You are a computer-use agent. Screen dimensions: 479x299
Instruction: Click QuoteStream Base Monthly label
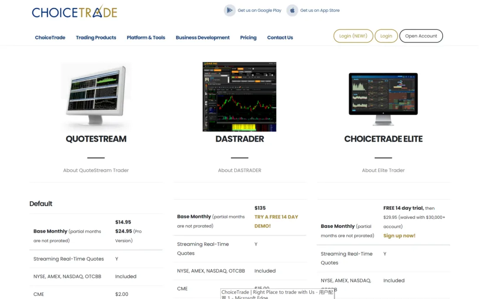67,236
